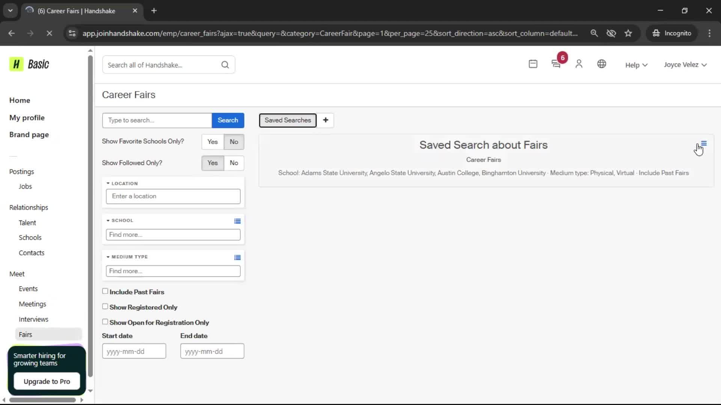The height and width of the screenshot is (405, 721).
Task: Open Jobs under Postings
Action: [25, 186]
